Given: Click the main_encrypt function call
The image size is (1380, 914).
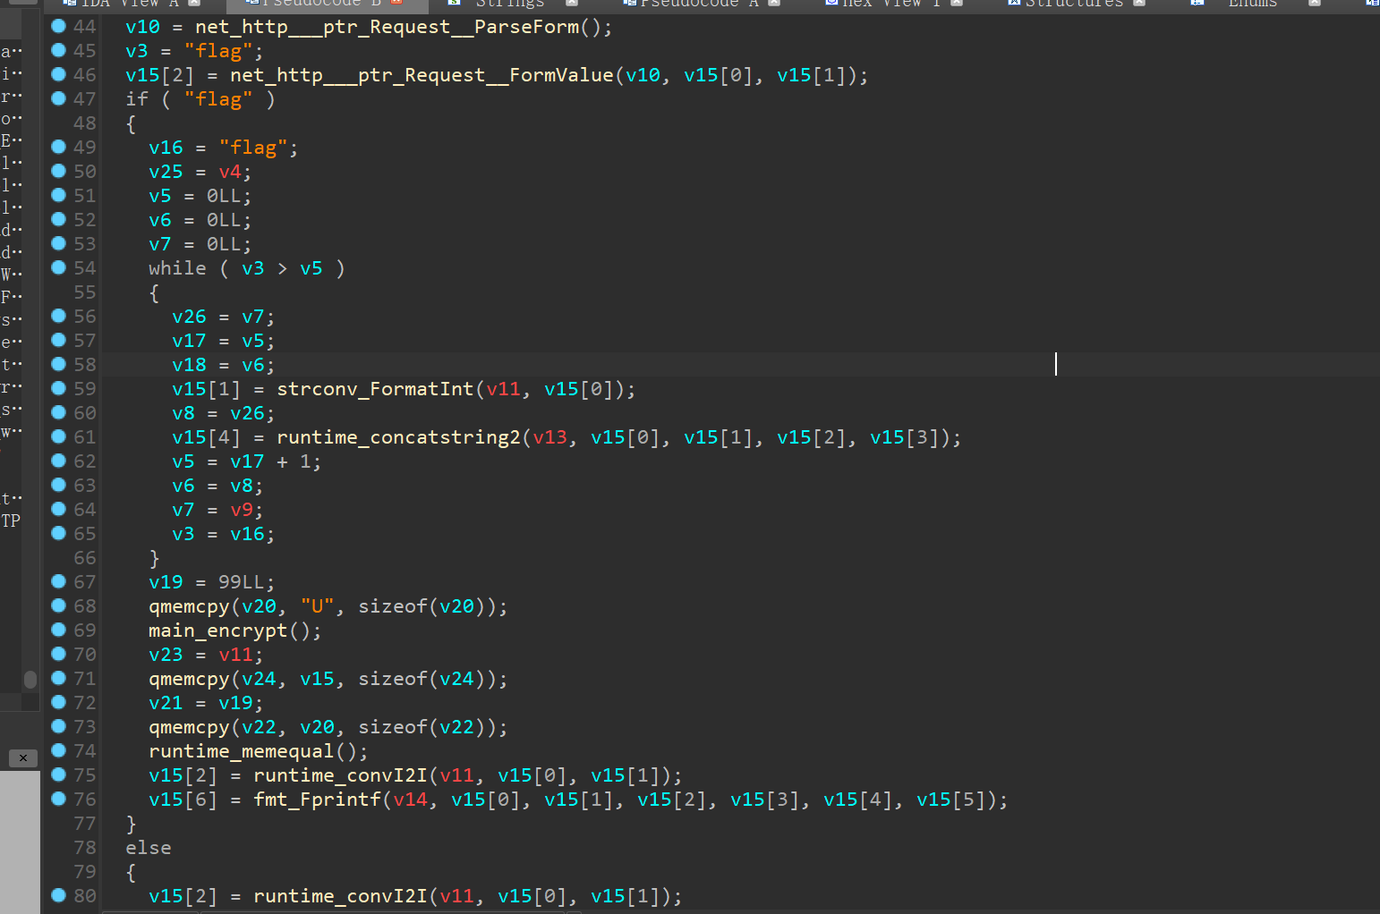Looking at the screenshot, I should pos(217,630).
